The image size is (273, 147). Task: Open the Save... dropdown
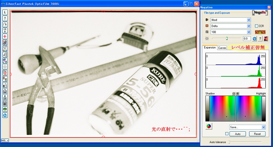point(247,127)
